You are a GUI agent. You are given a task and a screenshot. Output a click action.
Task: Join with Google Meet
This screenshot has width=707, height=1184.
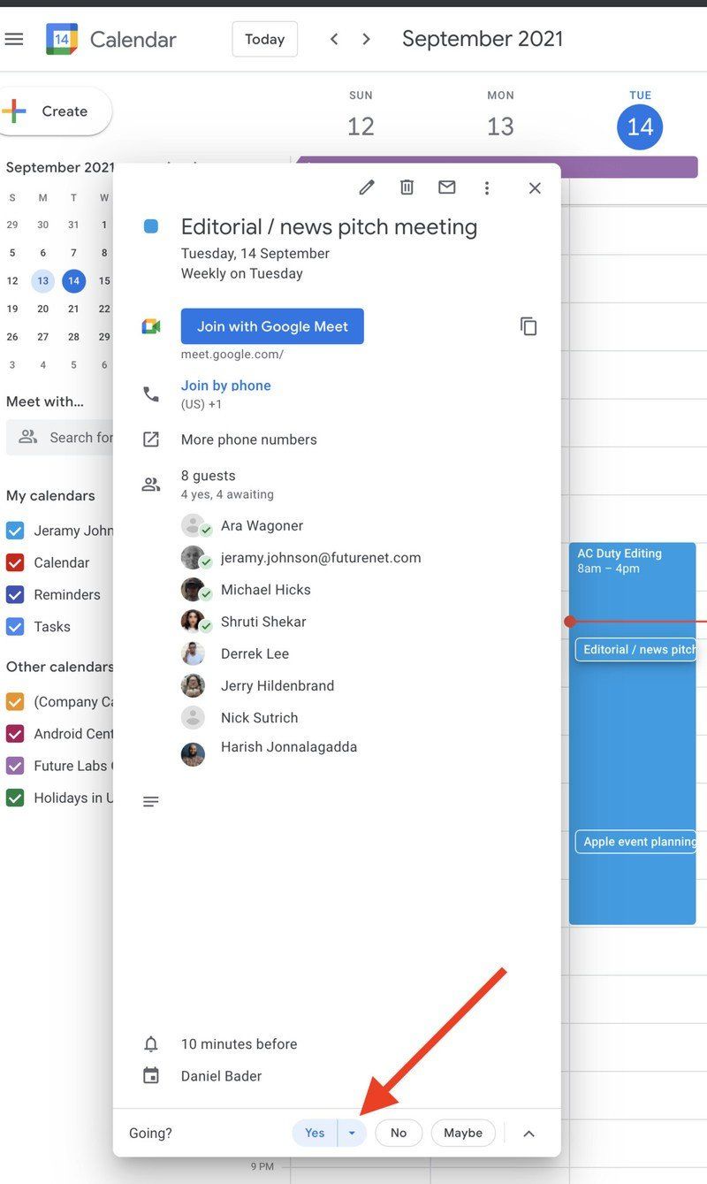(272, 326)
